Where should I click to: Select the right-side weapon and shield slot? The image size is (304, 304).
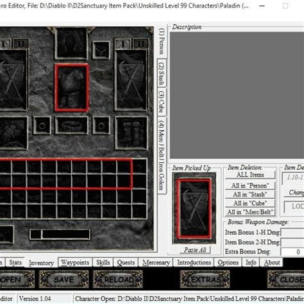point(131,80)
